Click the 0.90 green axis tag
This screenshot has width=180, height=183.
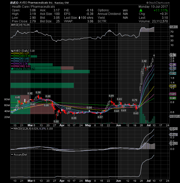click(x=173, y=98)
